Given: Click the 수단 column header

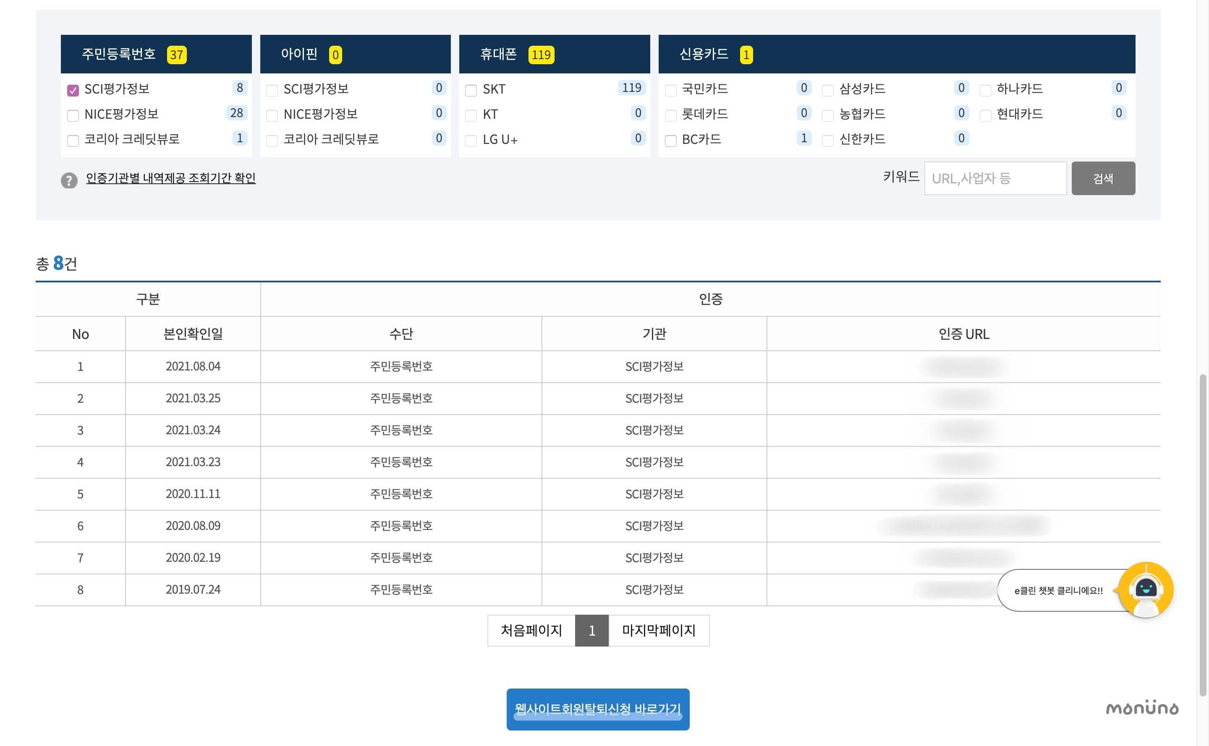Looking at the screenshot, I should coord(401,334).
